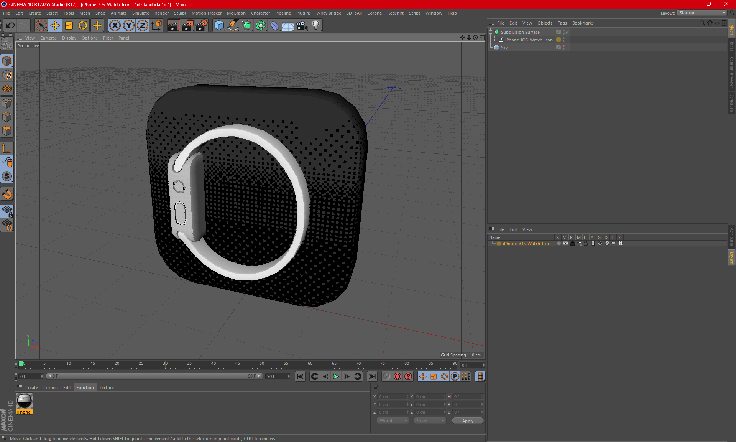Select the Live Selection tool
Screen dimensions: 736x442
pyautogui.click(x=41, y=26)
